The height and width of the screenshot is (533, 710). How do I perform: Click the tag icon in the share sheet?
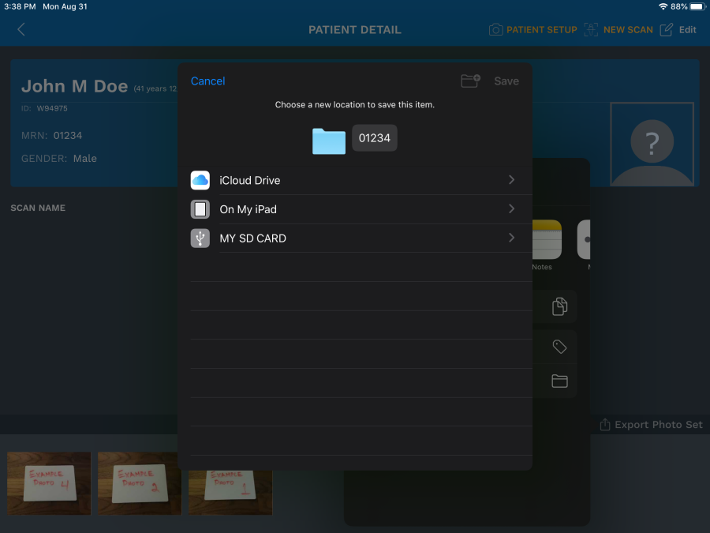pyautogui.click(x=560, y=347)
